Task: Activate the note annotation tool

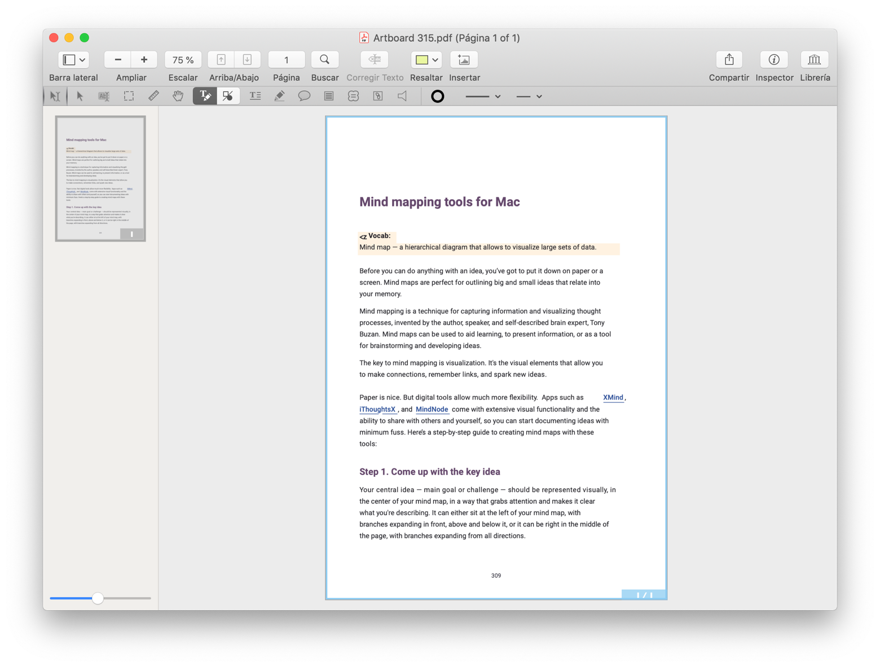Action: click(x=329, y=96)
